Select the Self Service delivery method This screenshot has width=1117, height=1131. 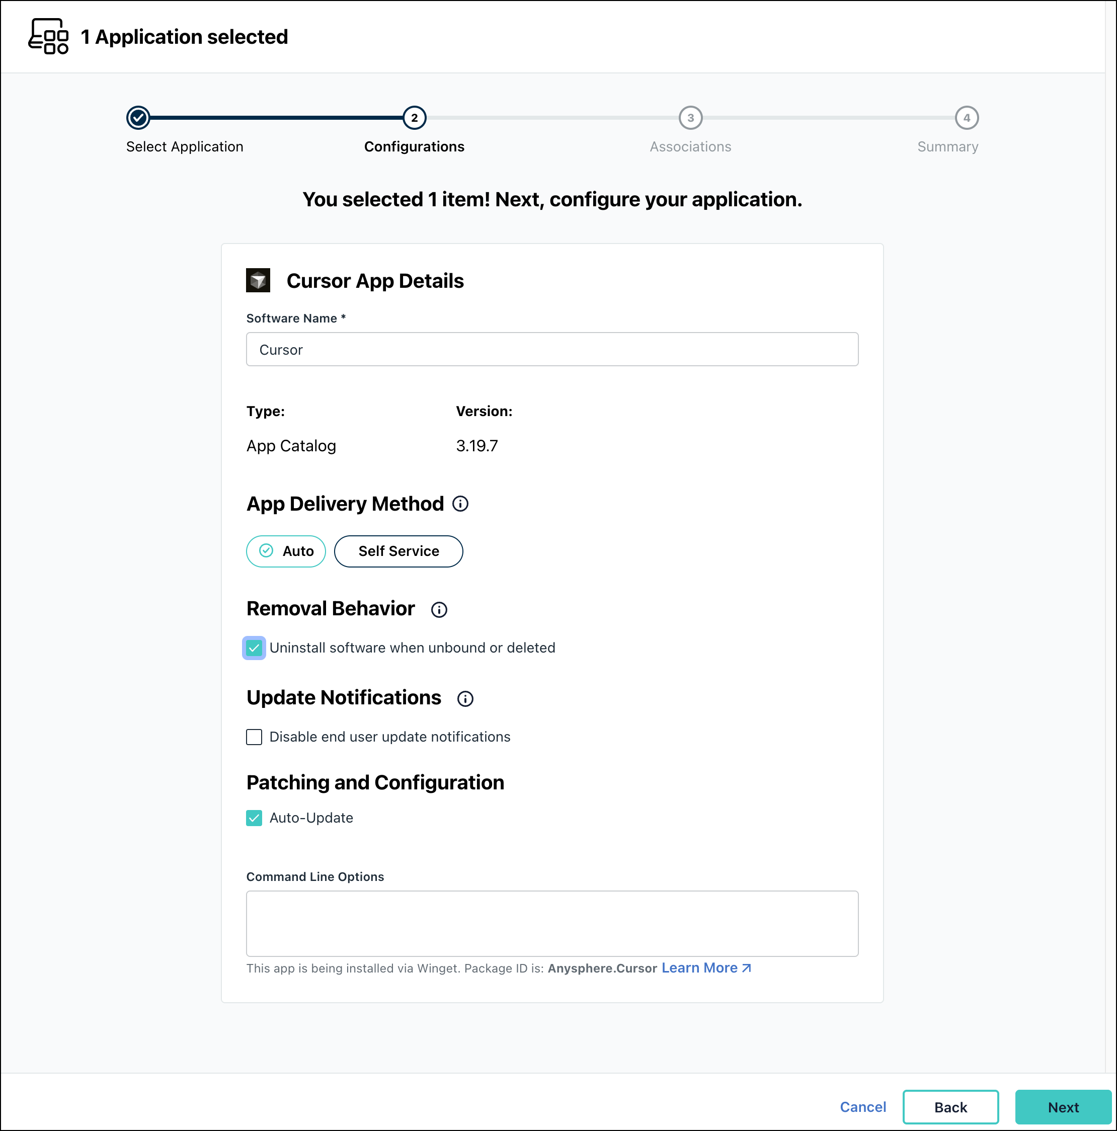click(398, 551)
